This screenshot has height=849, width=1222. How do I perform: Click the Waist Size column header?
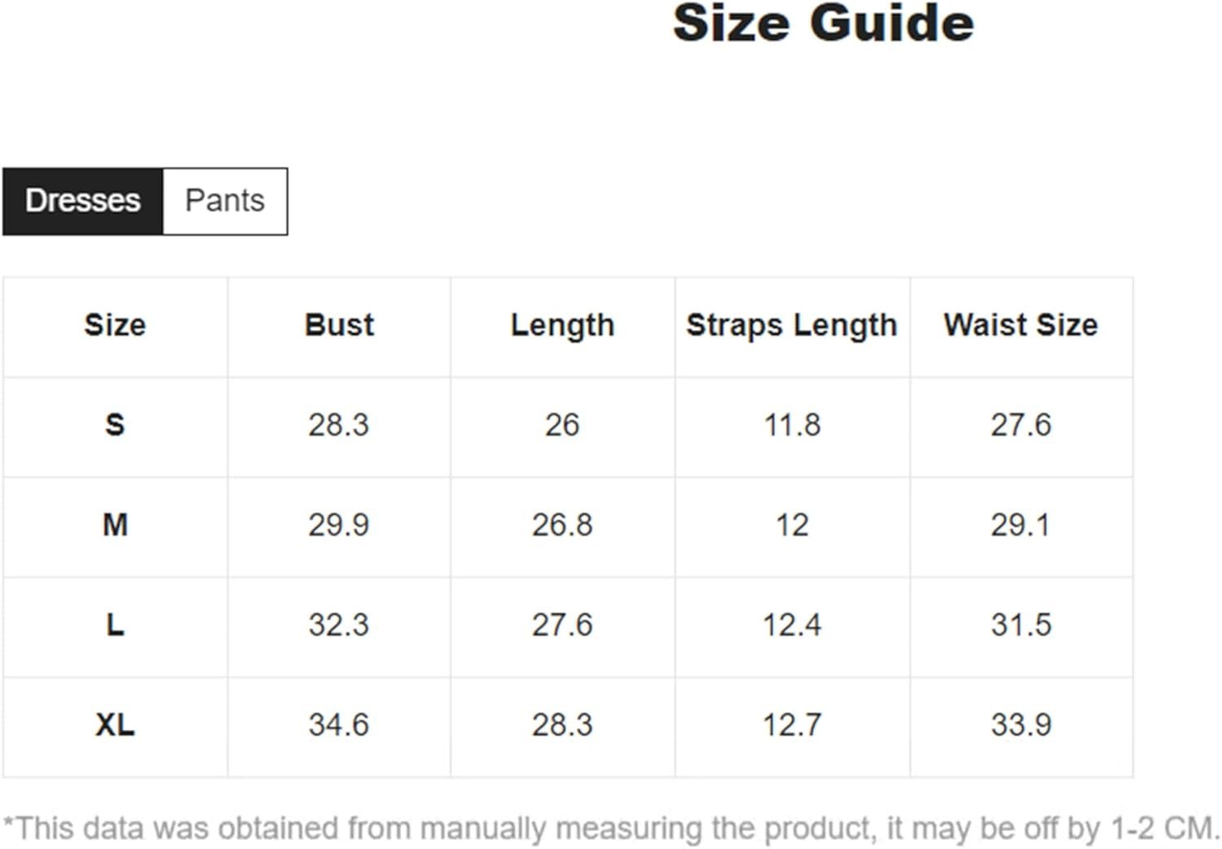click(1021, 326)
